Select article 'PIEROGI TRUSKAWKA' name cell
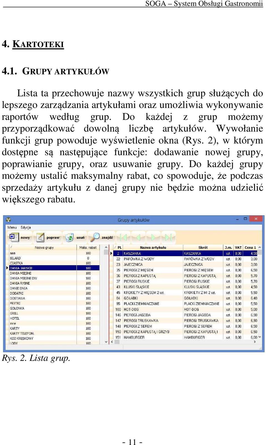 [153, 320]
